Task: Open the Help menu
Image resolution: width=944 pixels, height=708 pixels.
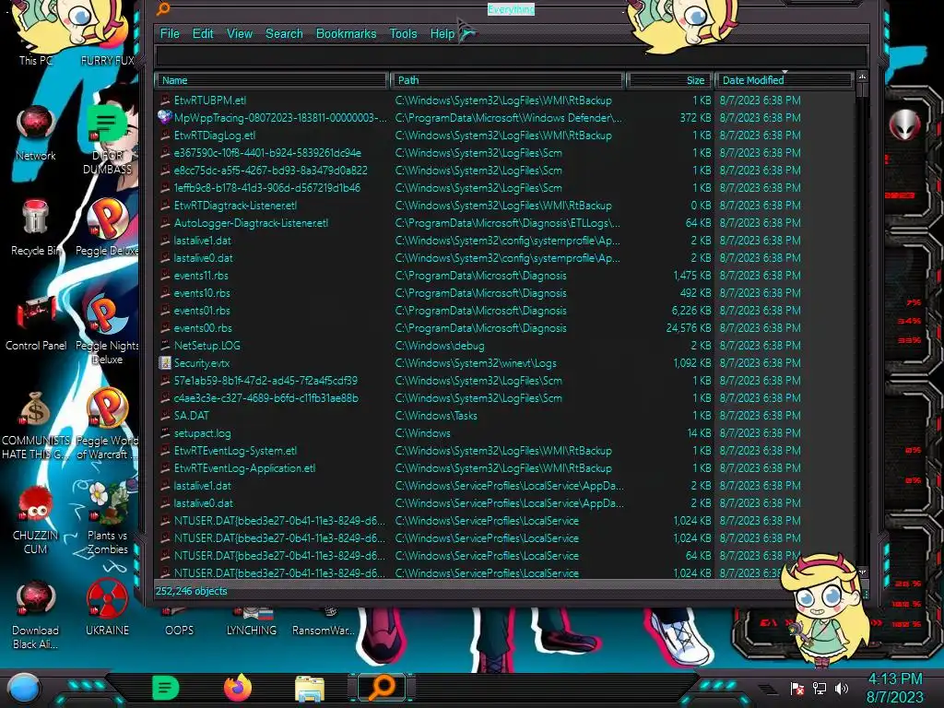Action: coord(442,34)
